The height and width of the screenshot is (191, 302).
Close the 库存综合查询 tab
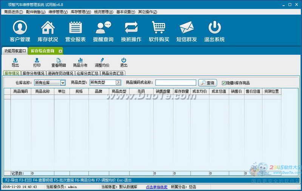[60, 51]
